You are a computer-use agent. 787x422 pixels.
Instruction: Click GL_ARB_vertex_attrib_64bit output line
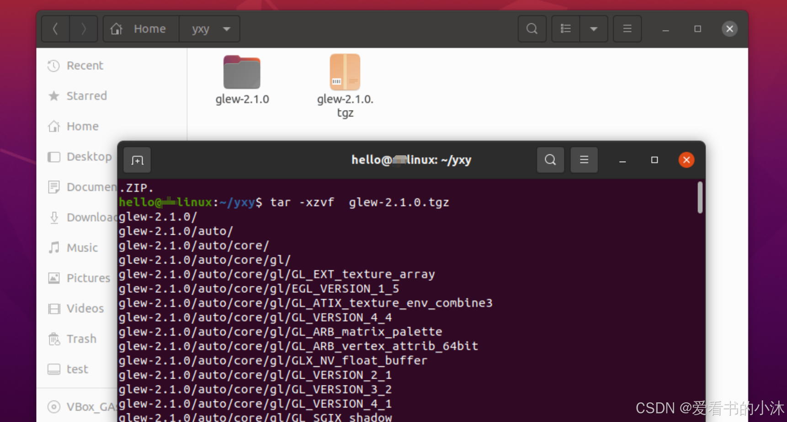pyautogui.click(x=298, y=346)
